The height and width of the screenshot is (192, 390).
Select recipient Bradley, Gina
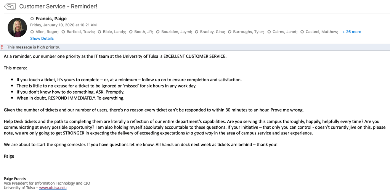212,32
